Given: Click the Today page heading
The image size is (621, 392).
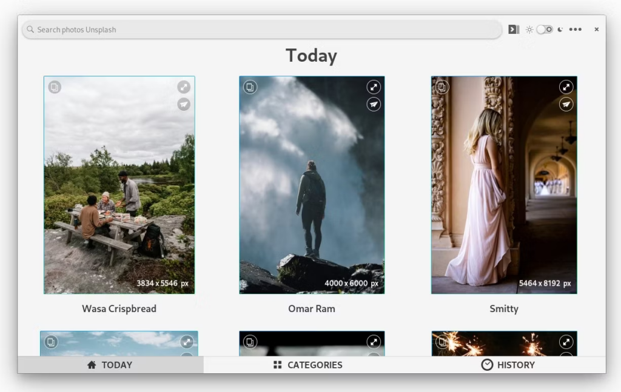Looking at the screenshot, I should (x=311, y=56).
